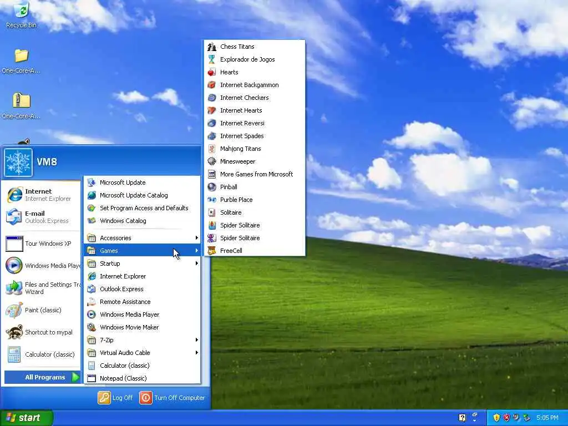
Task: Click the FreeCell king icon
Action: click(212, 251)
